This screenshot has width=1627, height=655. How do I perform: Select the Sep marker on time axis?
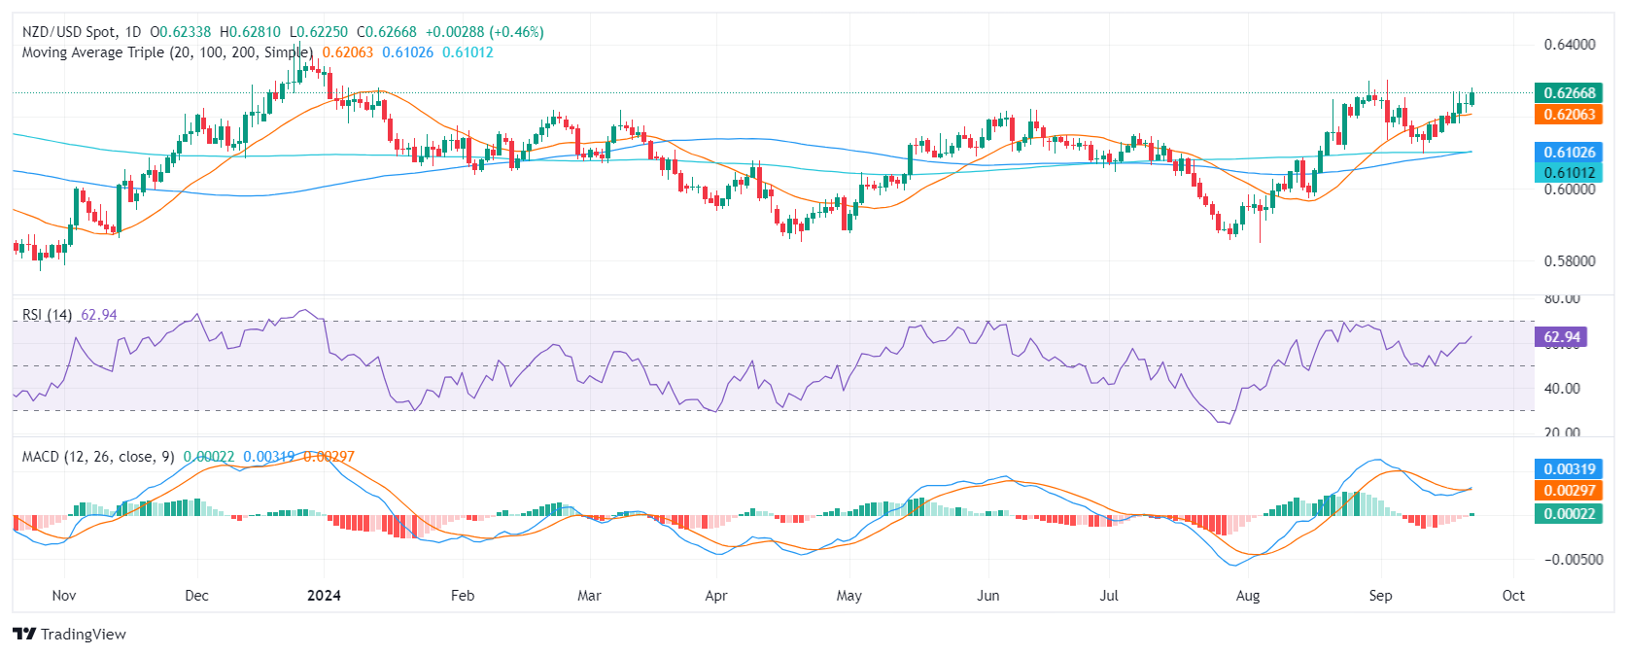click(1380, 596)
